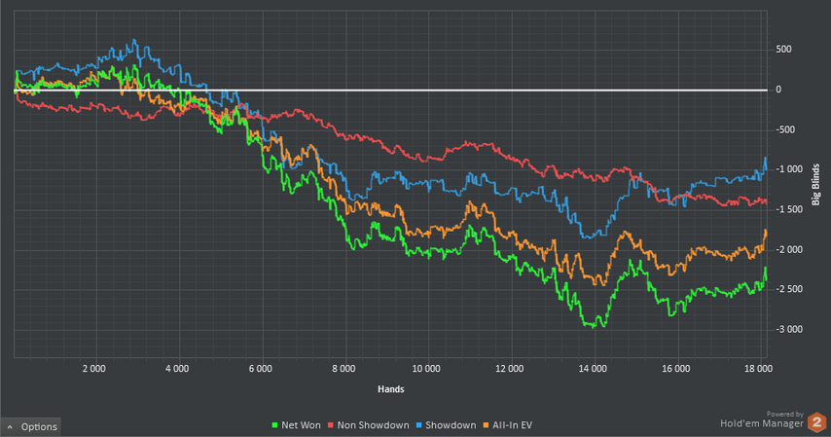The image size is (831, 437).
Task: Click the 10 000 hands axis label
Action: (425, 370)
